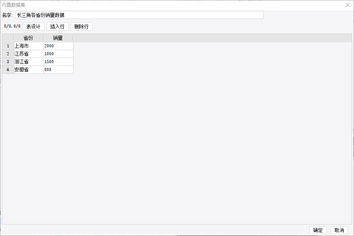
Task: Click the 安徽省 cell
Action: (29, 69)
